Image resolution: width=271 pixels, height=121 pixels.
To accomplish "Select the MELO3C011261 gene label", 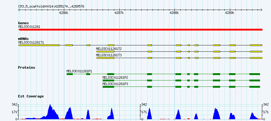I will coord(29,27).
